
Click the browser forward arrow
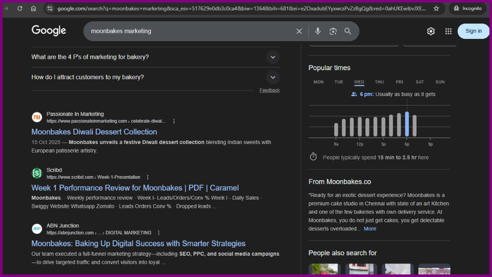pos(6,9)
